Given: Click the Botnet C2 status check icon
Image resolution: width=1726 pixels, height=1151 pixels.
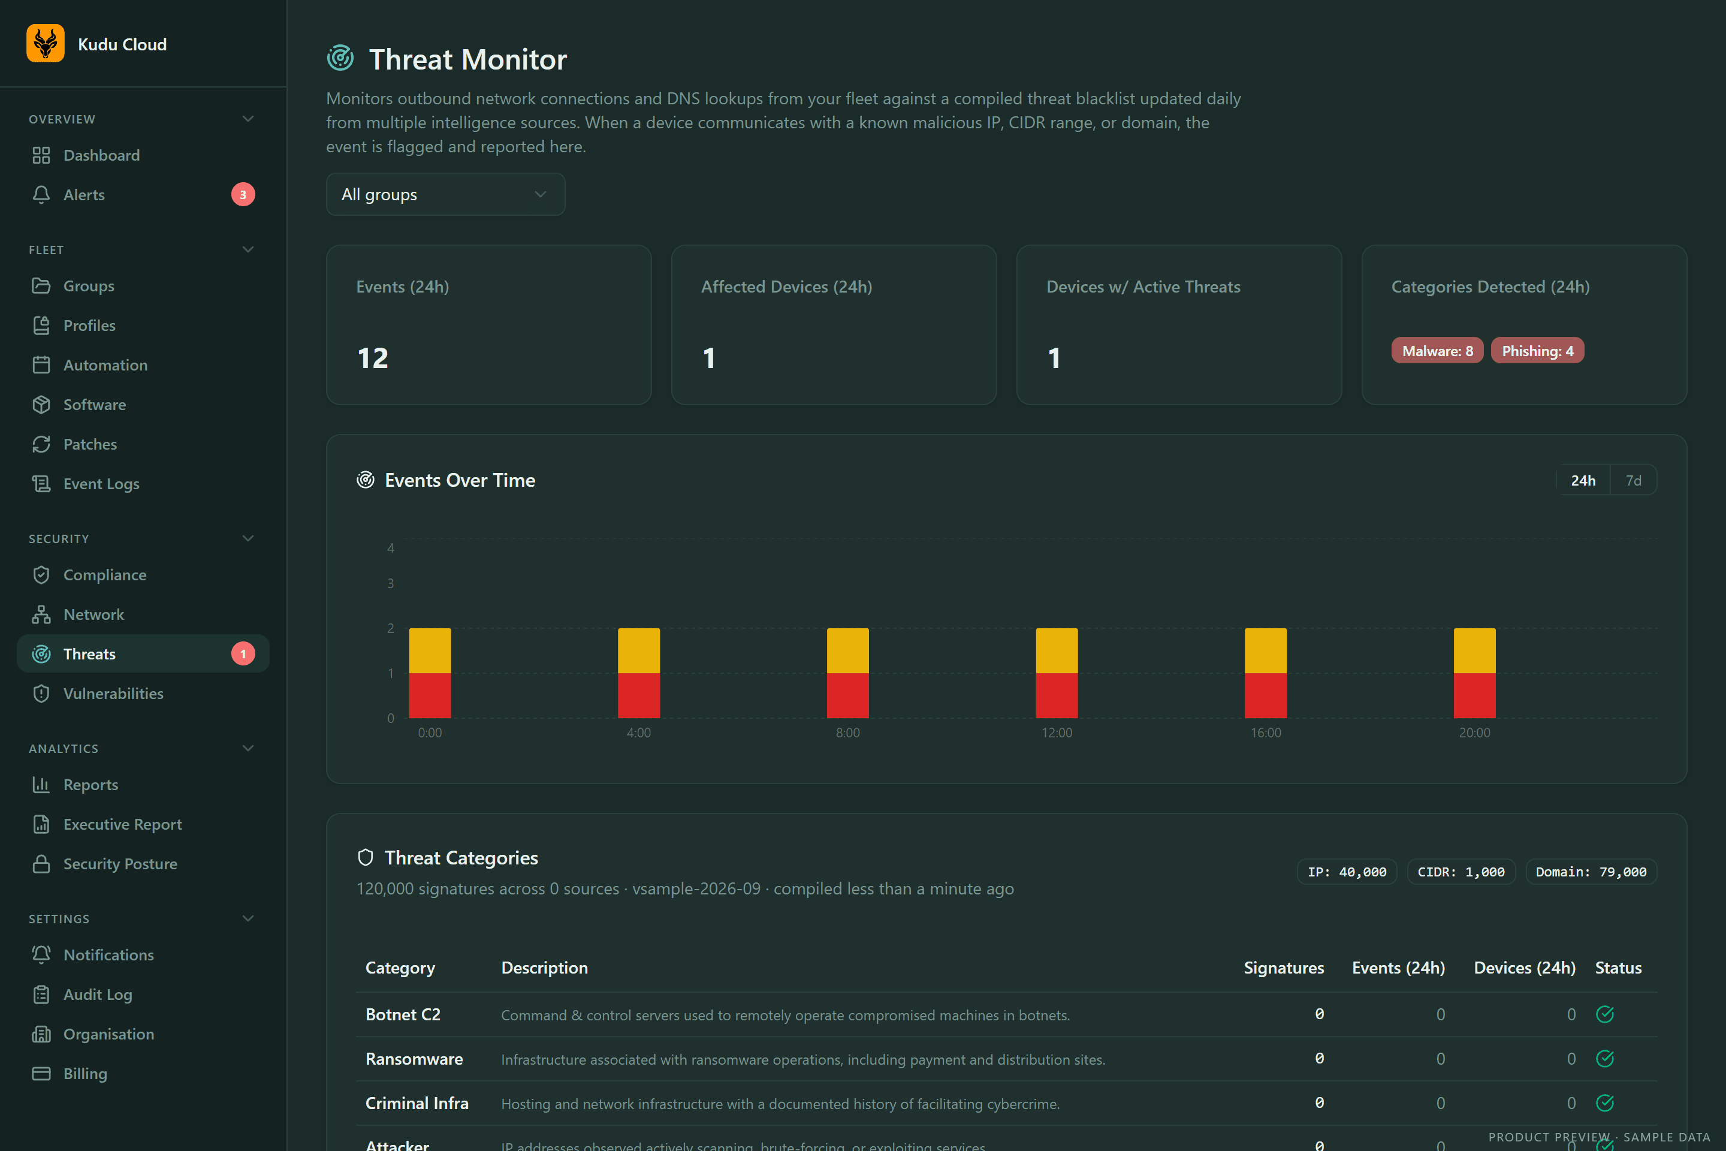Looking at the screenshot, I should tap(1605, 1014).
